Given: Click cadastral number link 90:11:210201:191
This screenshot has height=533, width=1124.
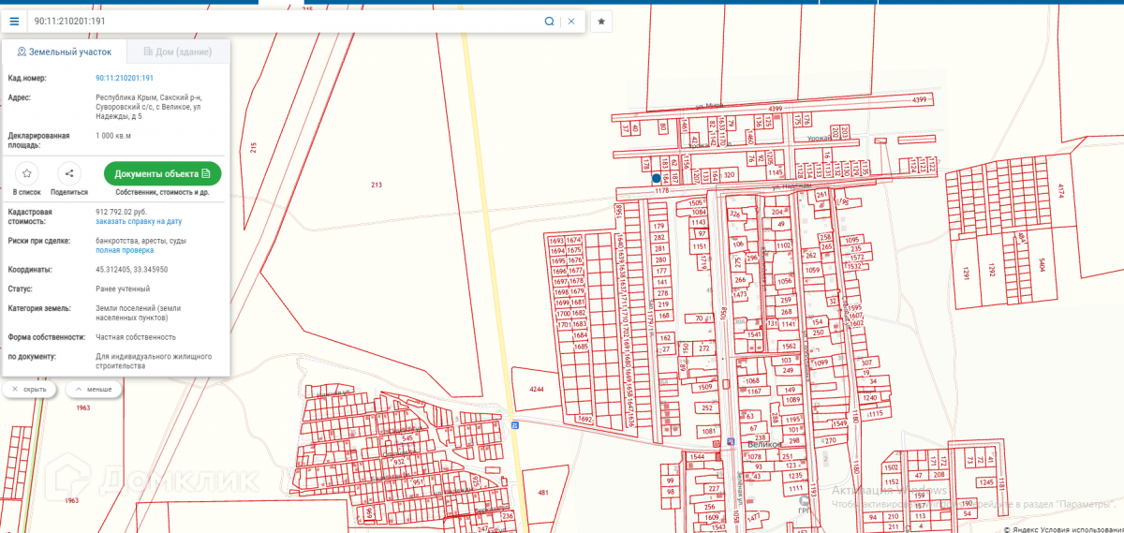Looking at the screenshot, I should click(125, 79).
